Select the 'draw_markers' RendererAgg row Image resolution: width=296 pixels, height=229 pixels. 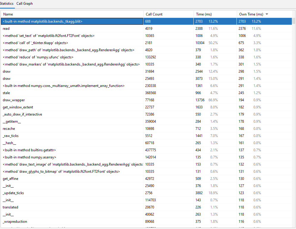[x=146, y=64]
